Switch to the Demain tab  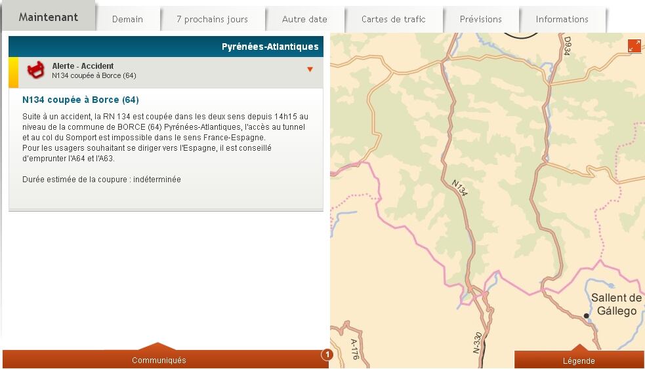(127, 19)
